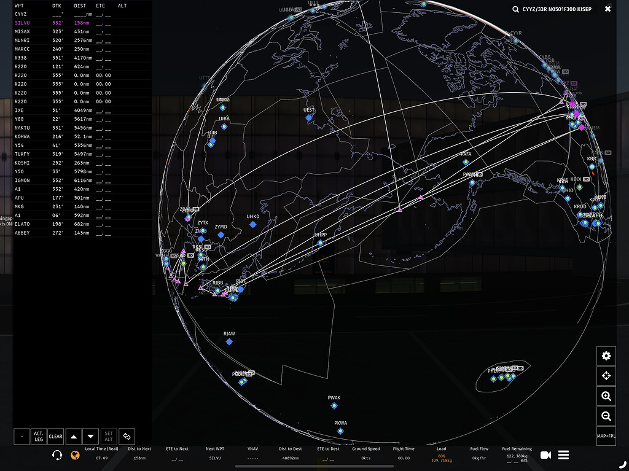
Task: Click the orange globe location icon
Action: click(x=76, y=456)
